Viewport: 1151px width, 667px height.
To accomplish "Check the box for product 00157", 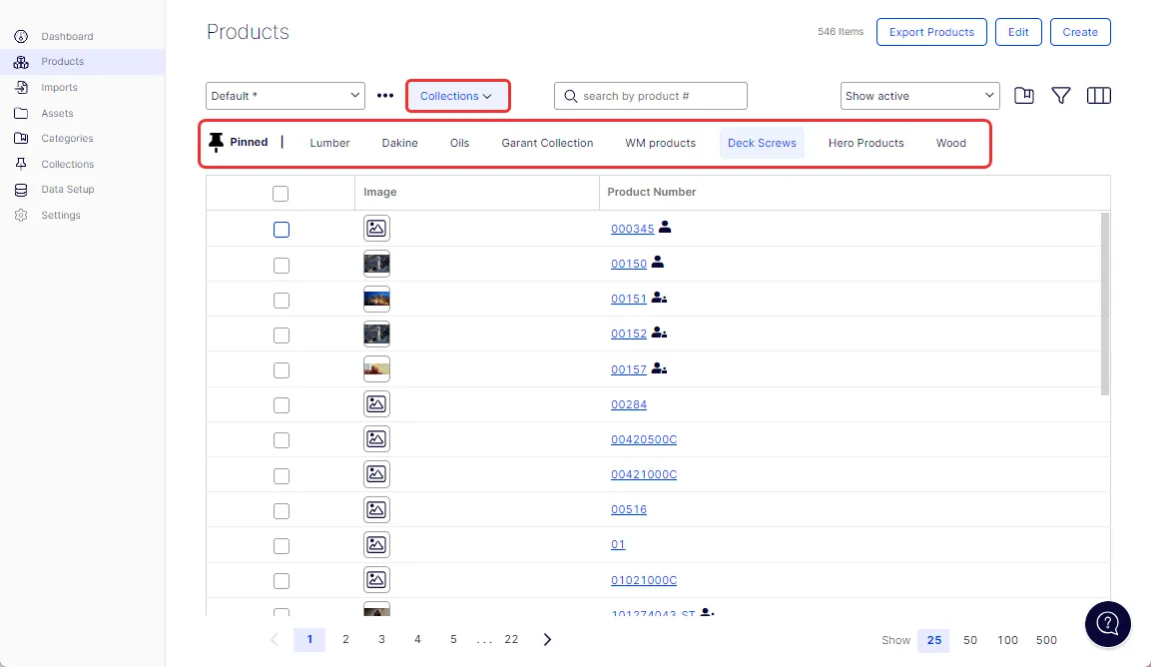I will tap(282, 370).
